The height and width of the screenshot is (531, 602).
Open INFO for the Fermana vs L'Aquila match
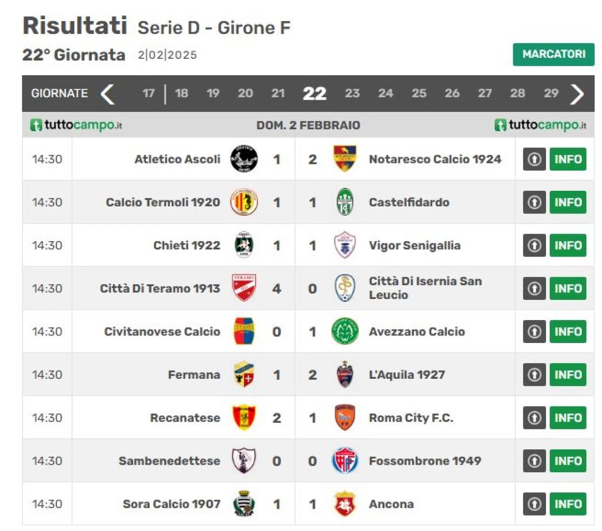tap(568, 375)
